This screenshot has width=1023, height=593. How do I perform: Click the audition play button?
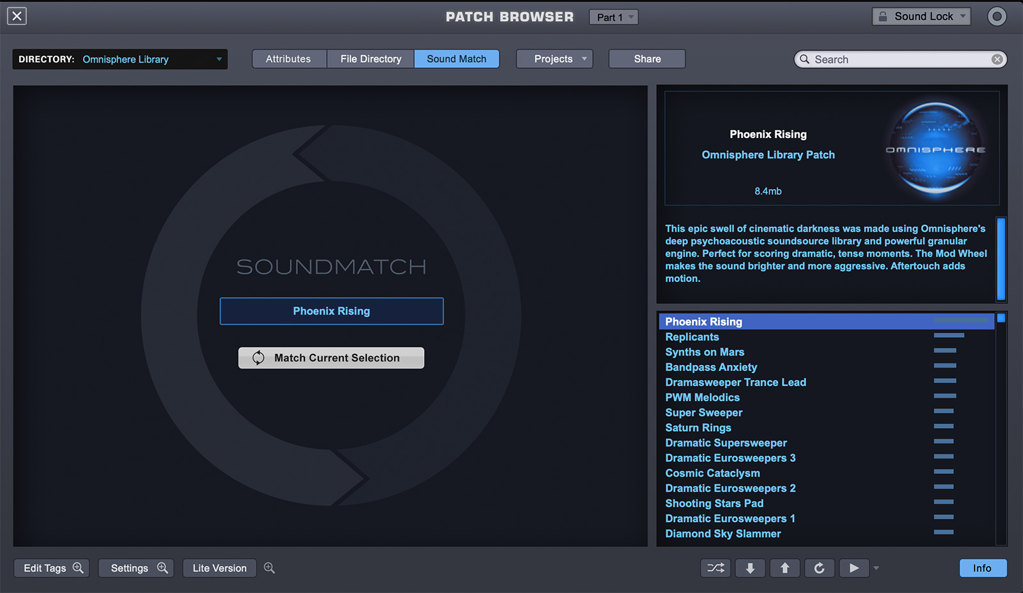click(x=854, y=568)
